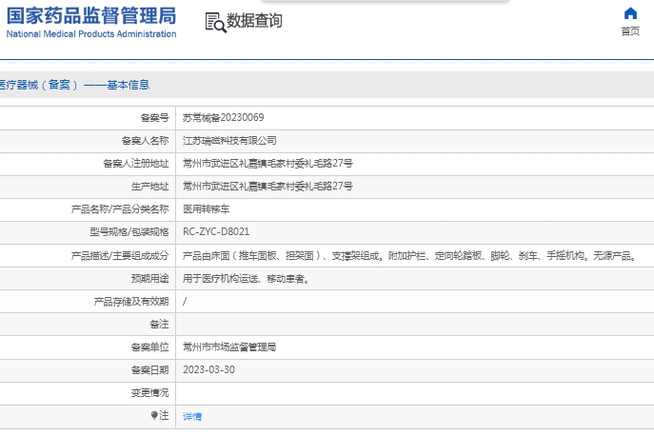Click the 备案单位 field label
This screenshot has width=654, height=436.
pos(150,347)
